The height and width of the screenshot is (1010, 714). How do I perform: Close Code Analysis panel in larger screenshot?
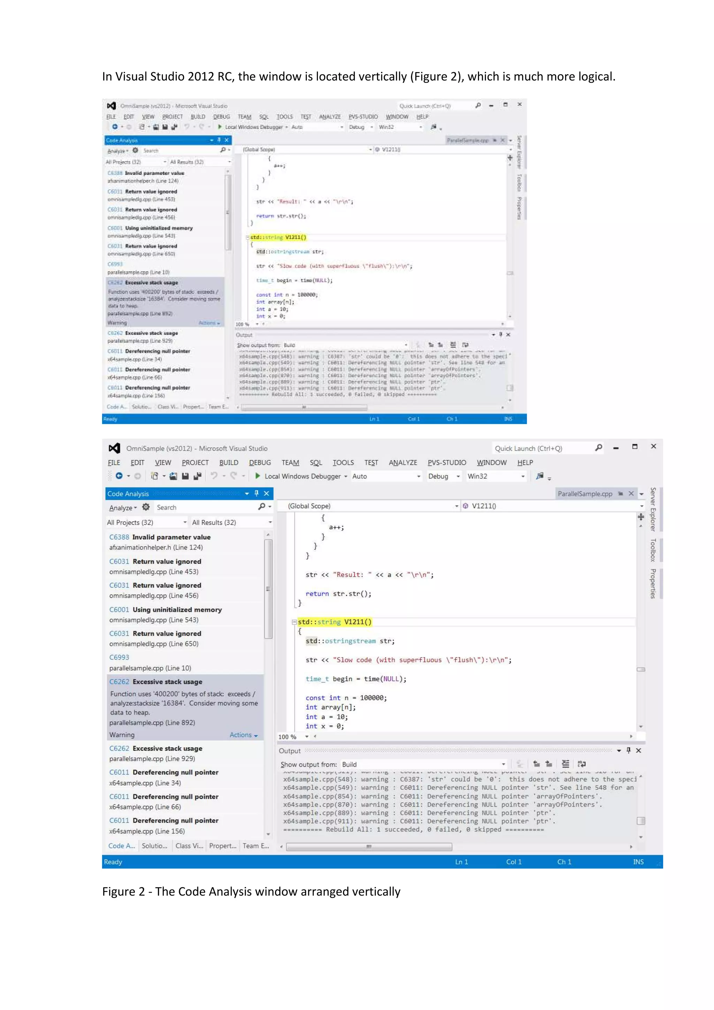click(266, 493)
